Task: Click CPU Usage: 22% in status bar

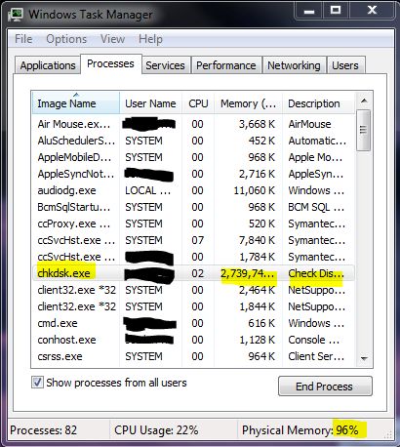Action: click(156, 430)
